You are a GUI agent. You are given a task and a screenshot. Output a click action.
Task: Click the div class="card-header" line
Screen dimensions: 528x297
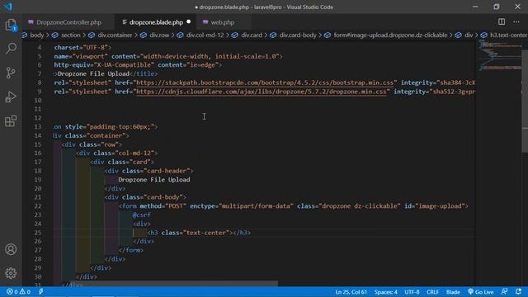pyautogui.click(x=148, y=171)
